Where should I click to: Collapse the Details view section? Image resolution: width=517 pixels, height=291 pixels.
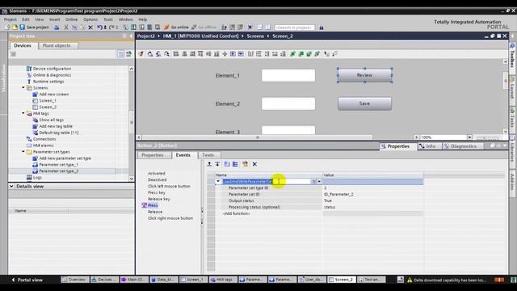[x=11, y=187]
